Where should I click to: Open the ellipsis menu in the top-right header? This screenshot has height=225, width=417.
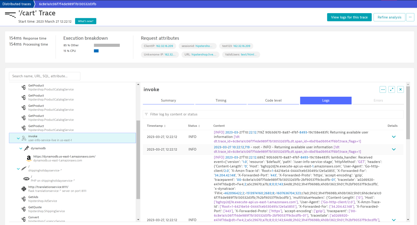pyautogui.click(x=410, y=17)
